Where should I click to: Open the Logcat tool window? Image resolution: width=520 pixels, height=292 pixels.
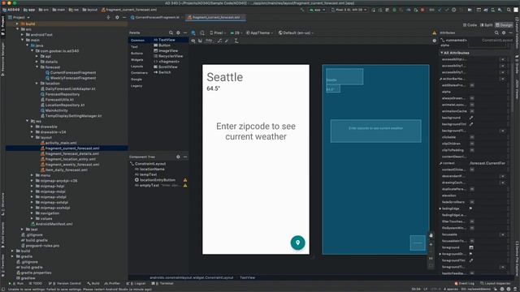pos(136,283)
